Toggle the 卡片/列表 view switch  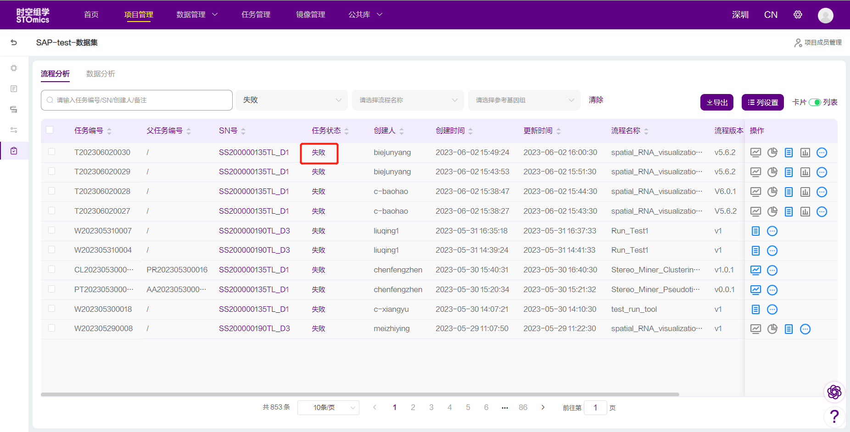coord(815,102)
